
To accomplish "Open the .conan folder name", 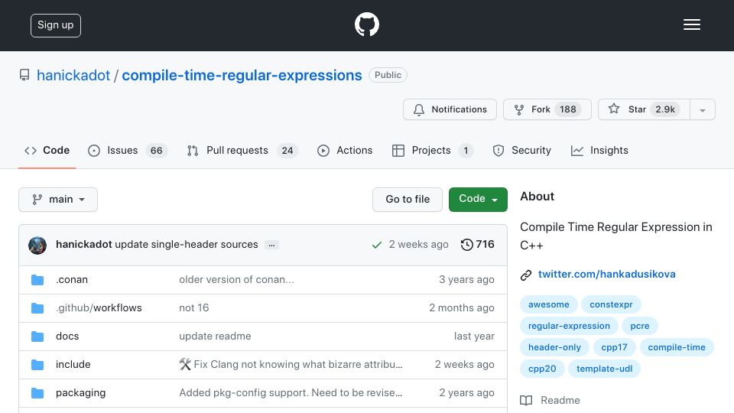I will pos(72,280).
